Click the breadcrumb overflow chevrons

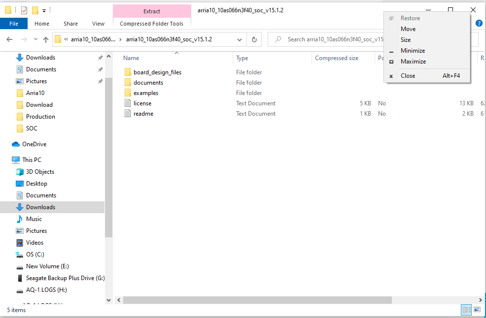[x=66, y=39]
